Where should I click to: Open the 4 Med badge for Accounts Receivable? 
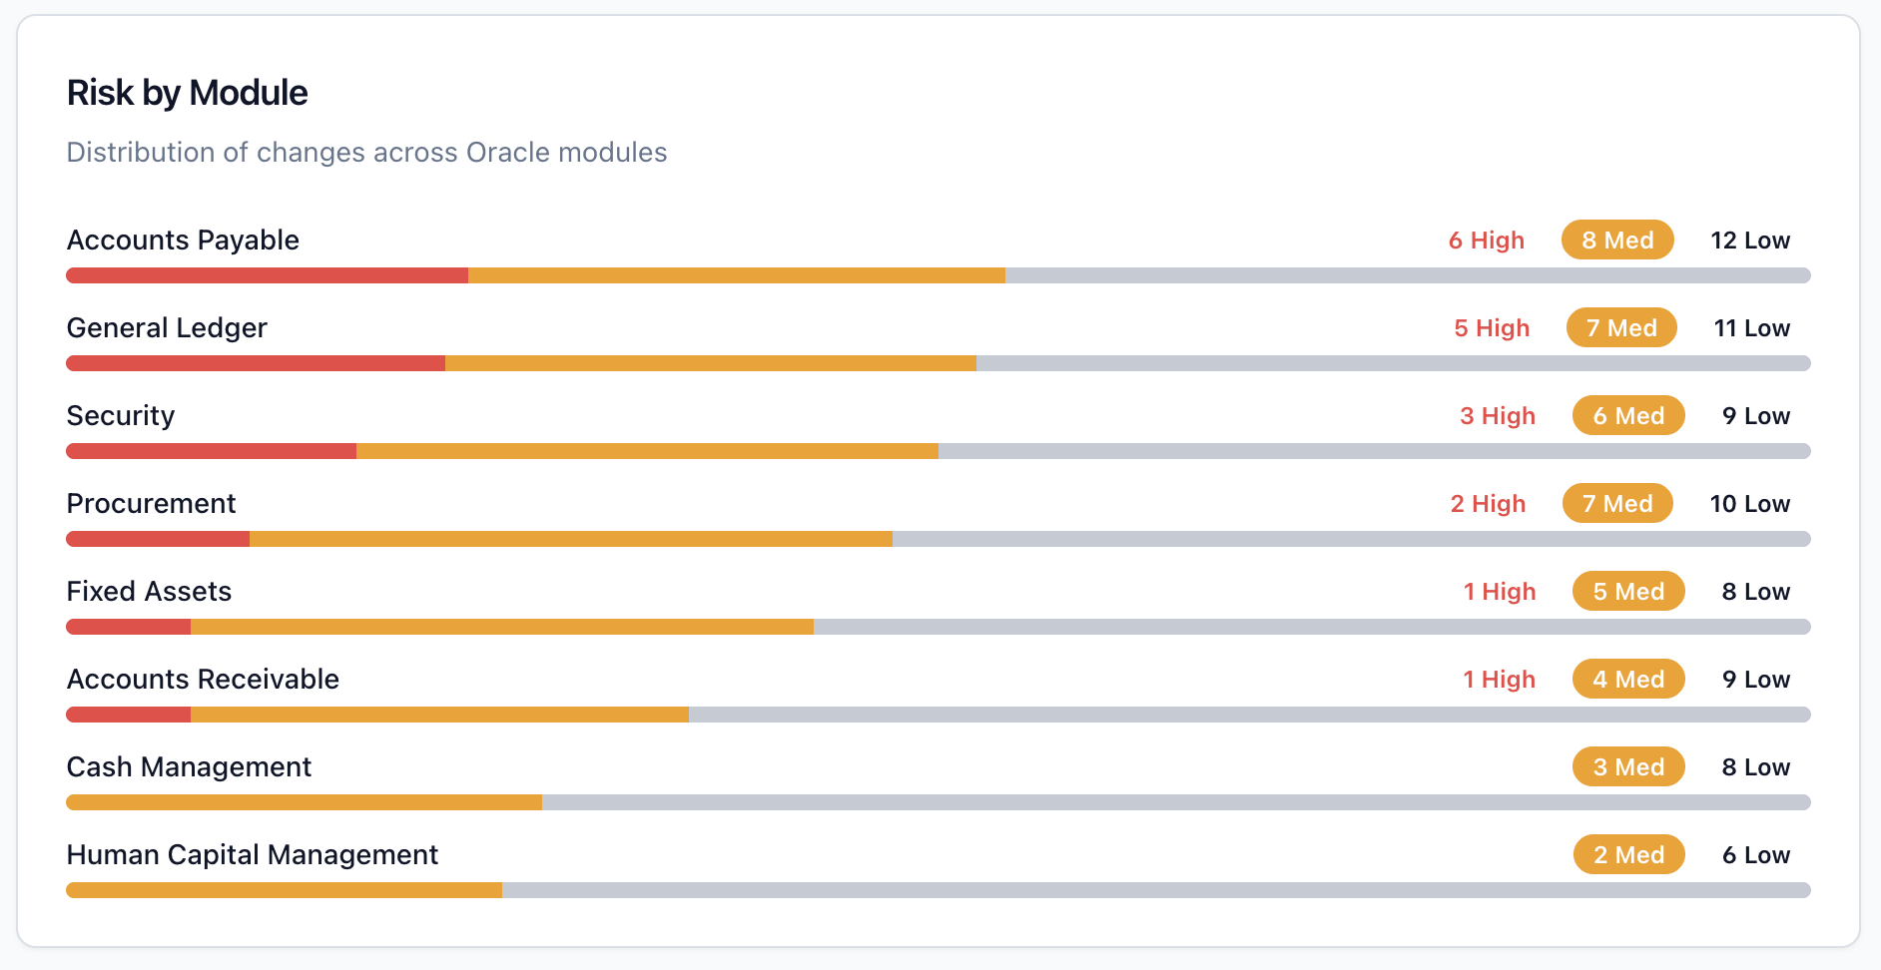click(x=1628, y=680)
